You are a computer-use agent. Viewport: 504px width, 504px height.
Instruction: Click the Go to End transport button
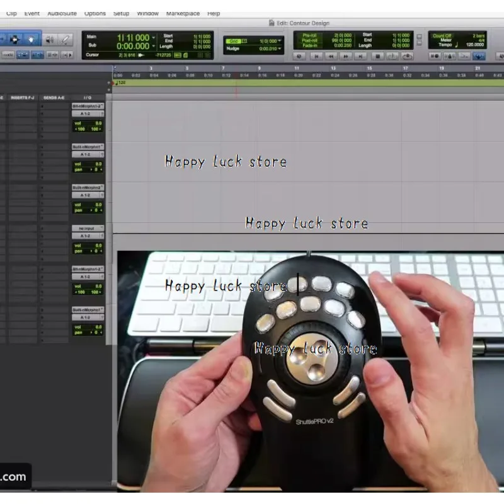(360, 56)
